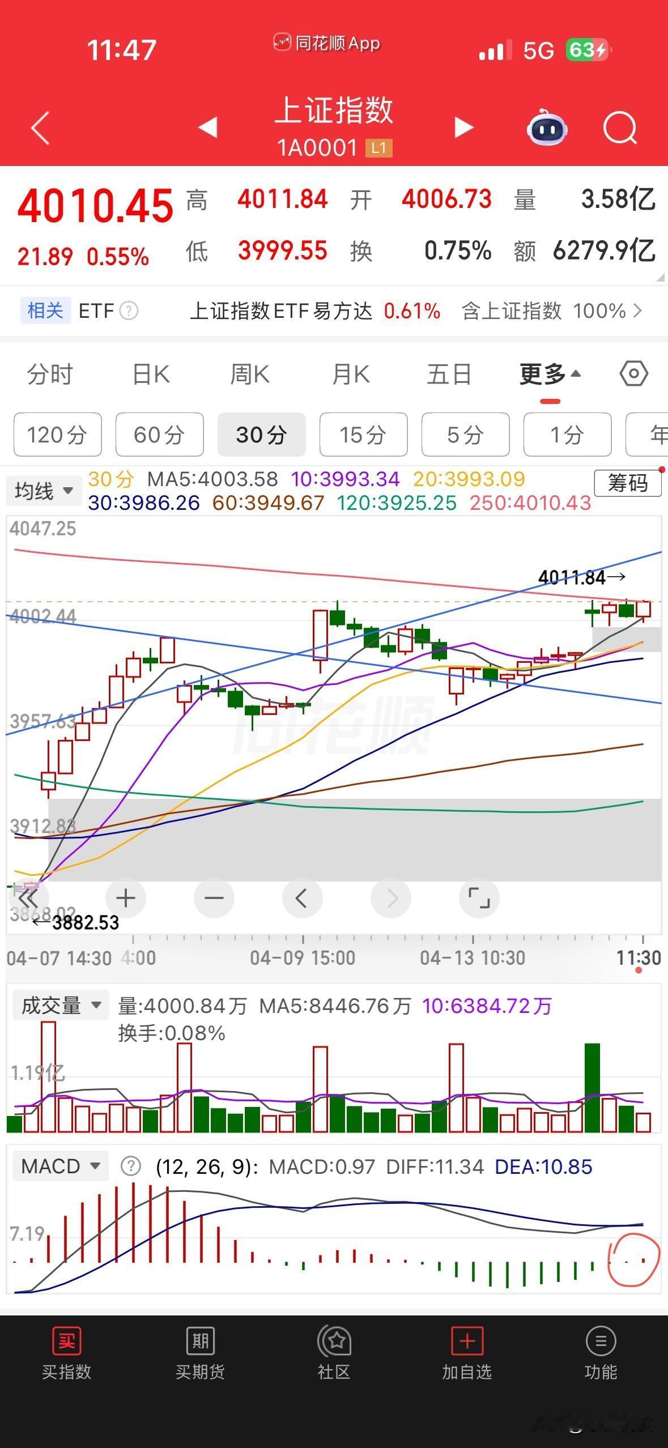Switch to 周K tab
668x1448 pixels.
tap(250, 374)
